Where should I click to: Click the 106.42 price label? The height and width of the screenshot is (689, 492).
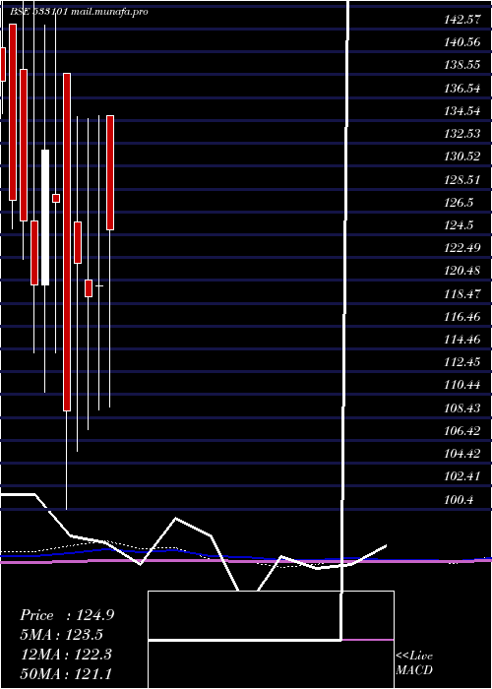461,431
